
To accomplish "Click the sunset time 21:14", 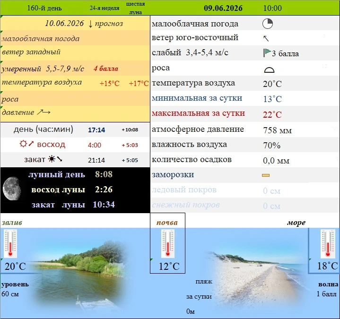I will click(x=96, y=160).
